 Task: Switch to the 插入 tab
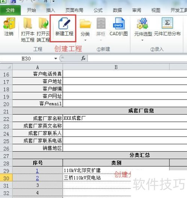pos(50,10)
